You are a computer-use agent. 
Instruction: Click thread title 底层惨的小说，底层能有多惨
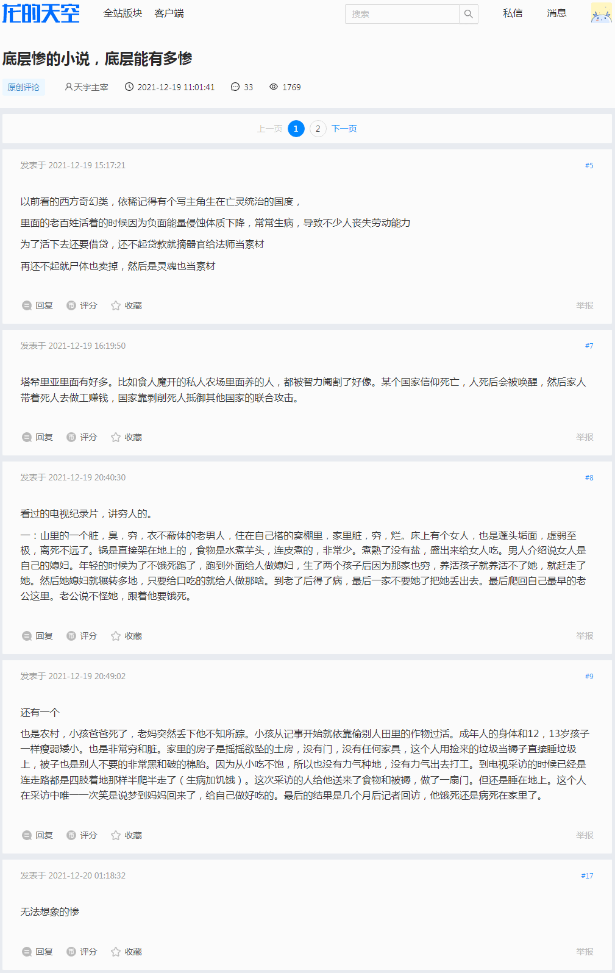coord(98,59)
